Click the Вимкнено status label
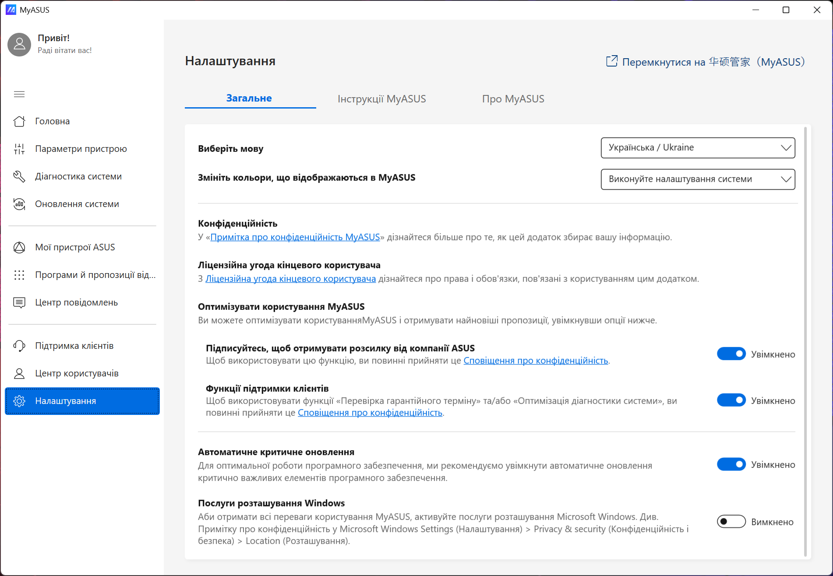Viewport: 833px width, 576px height. tap(772, 522)
